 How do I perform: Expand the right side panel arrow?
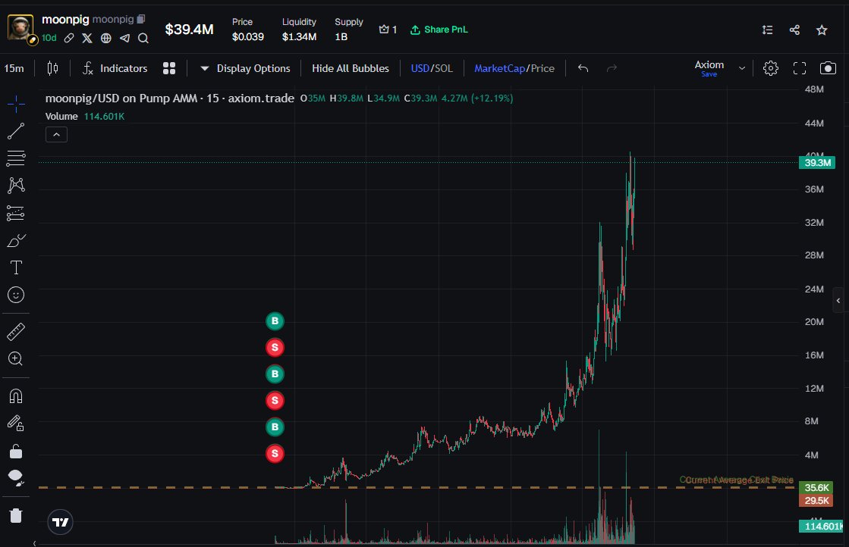(838, 301)
